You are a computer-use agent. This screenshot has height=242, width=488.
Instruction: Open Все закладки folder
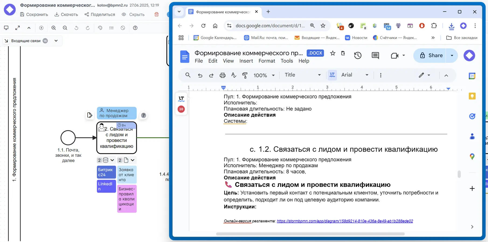click(462, 38)
